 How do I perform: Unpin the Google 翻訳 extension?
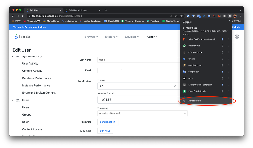222,72
